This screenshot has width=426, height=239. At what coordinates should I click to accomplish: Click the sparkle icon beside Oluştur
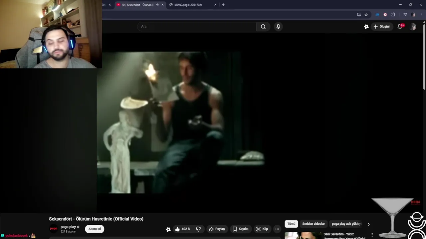point(366,27)
